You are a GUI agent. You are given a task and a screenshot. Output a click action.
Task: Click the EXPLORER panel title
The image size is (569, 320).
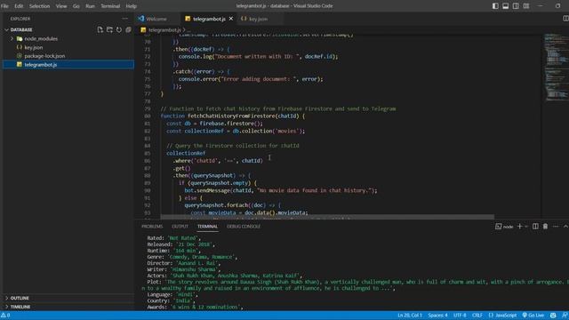20,19
